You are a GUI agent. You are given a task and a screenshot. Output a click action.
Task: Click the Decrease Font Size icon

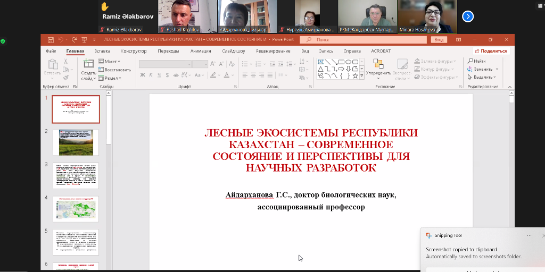coord(221,64)
